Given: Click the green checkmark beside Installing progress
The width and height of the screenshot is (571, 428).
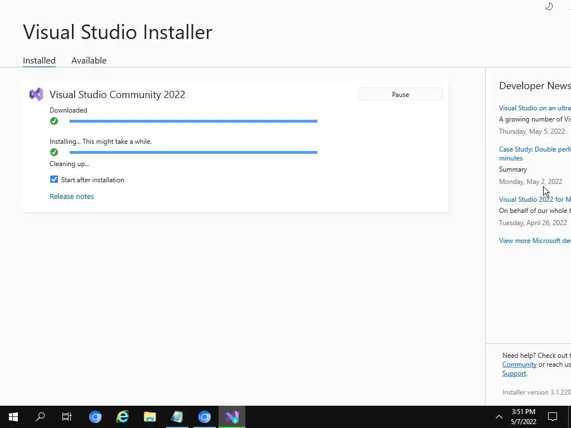Looking at the screenshot, I should pos(54,152).
